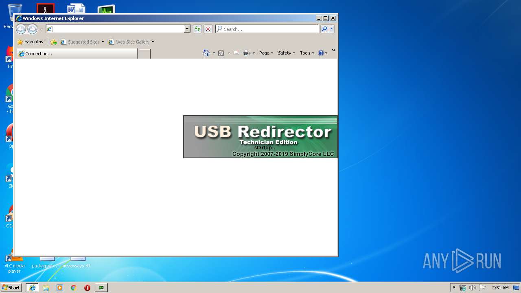Launch Windows Media Player from the taskbar
Viewport: 521px width, 293px height.
[60, 287]
